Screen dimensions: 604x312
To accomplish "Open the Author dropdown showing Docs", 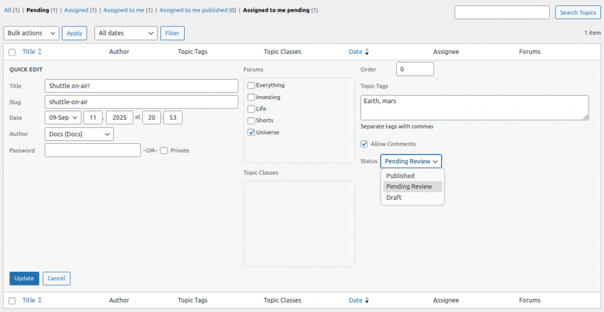I will point(79,134).
